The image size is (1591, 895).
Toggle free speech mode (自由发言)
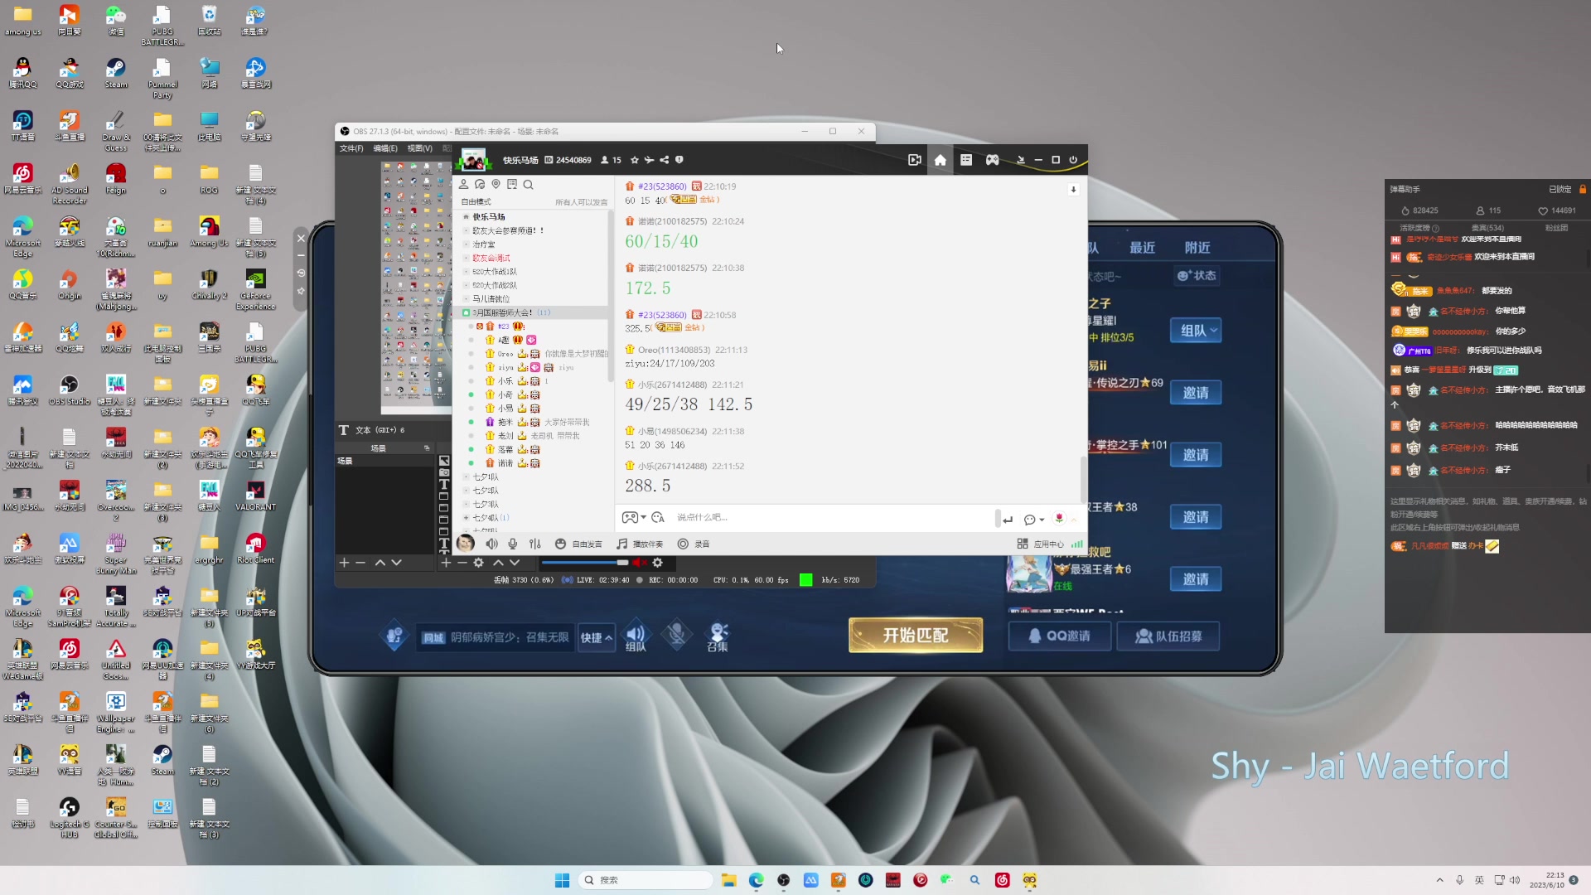point(578,544)
